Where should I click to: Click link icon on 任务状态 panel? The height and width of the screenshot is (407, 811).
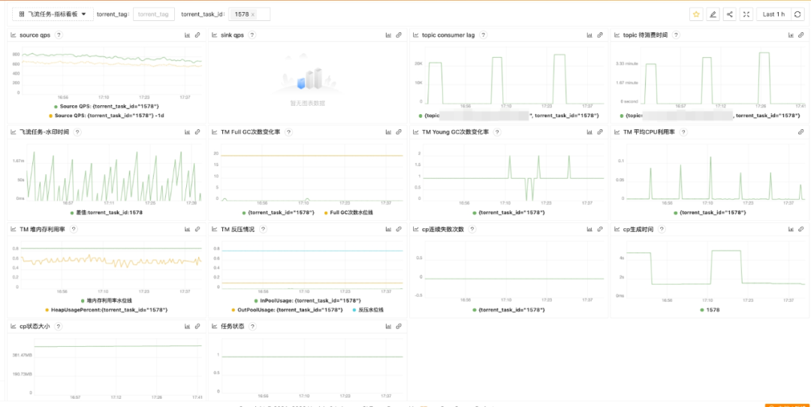point(398,327)
